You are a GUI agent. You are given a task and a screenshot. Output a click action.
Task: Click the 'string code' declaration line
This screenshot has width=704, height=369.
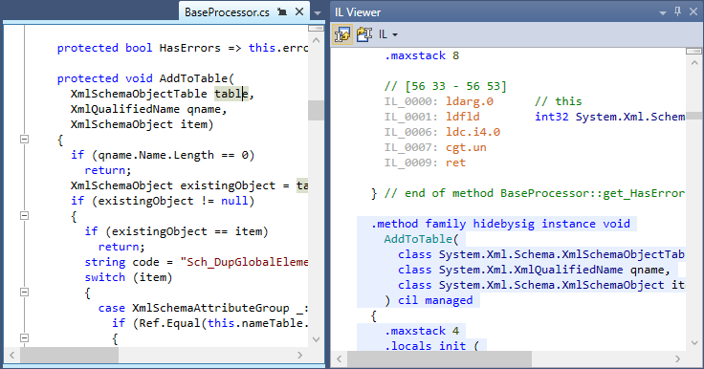pyautogui.click(x=196, y=262)
